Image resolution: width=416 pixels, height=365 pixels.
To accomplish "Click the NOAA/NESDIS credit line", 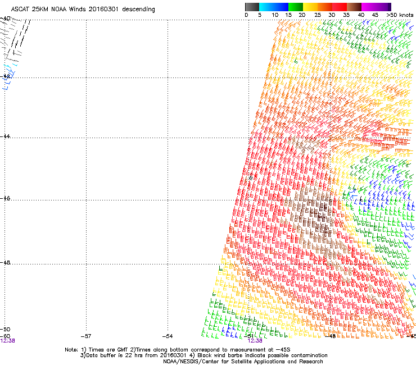I will pyautogui.click(x=243, y=362).
